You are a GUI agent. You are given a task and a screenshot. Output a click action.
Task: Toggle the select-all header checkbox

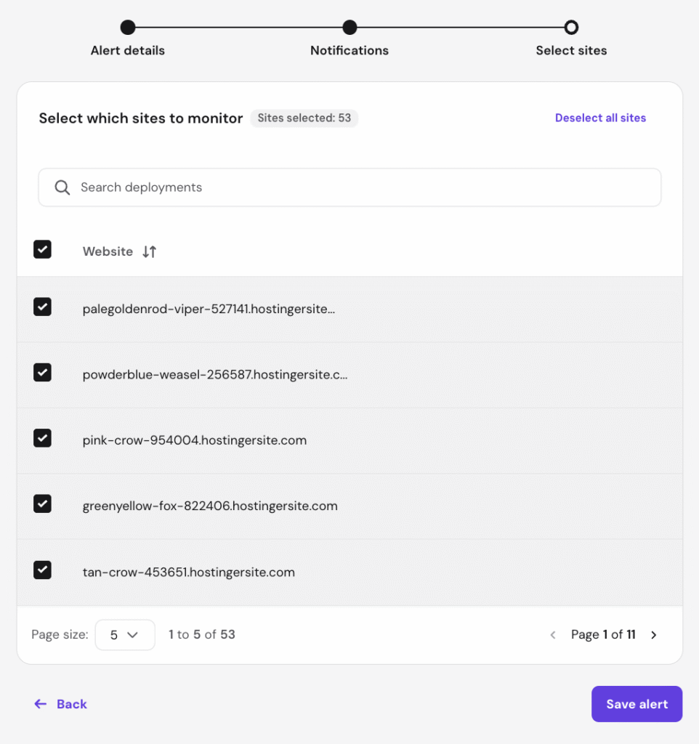[x=43, y=250]
